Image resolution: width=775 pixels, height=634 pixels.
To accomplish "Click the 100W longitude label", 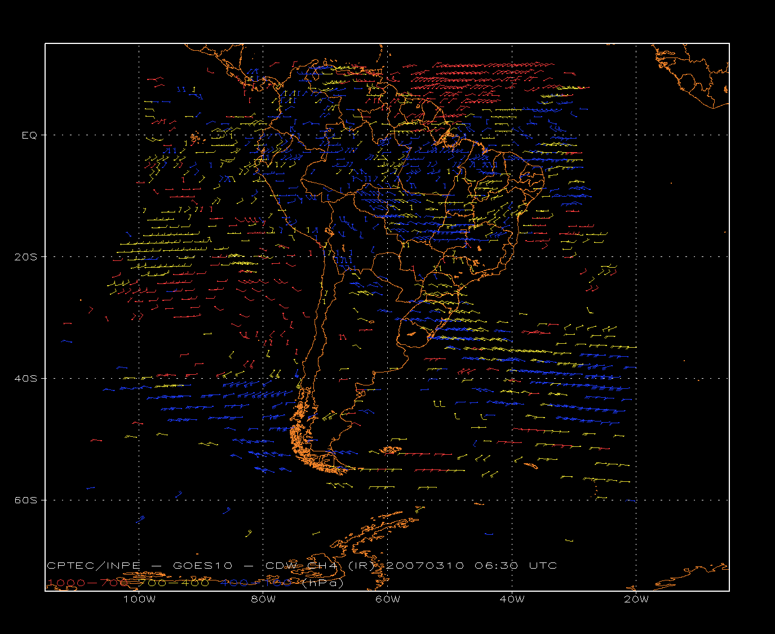I will pyautogui.click(x=139, y=599).
